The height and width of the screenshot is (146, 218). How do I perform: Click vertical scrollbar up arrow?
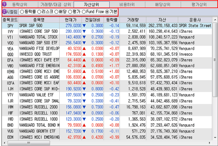[x=215, y=20]
